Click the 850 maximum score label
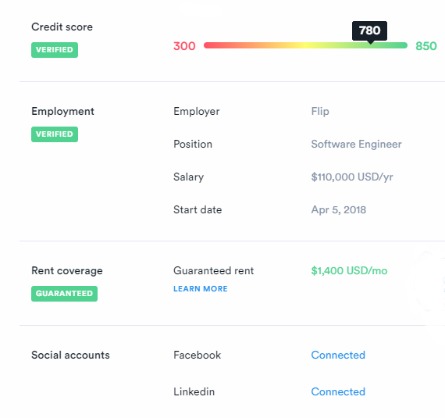Screen dimensions: 445x418 426,46
